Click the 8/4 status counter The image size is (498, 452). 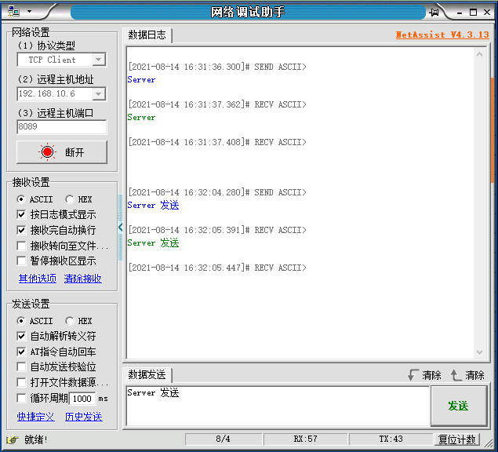coord(224,439)
